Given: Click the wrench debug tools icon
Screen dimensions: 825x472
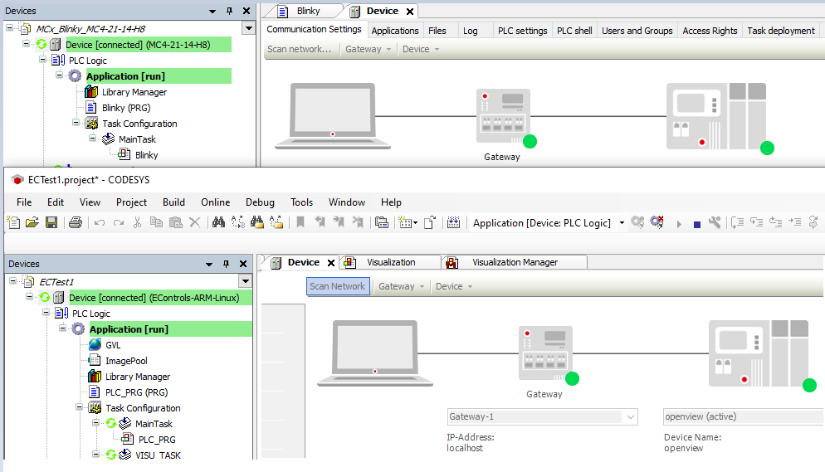Looking at the screenshot, I should pyautogui.click(x=715, y=222).
